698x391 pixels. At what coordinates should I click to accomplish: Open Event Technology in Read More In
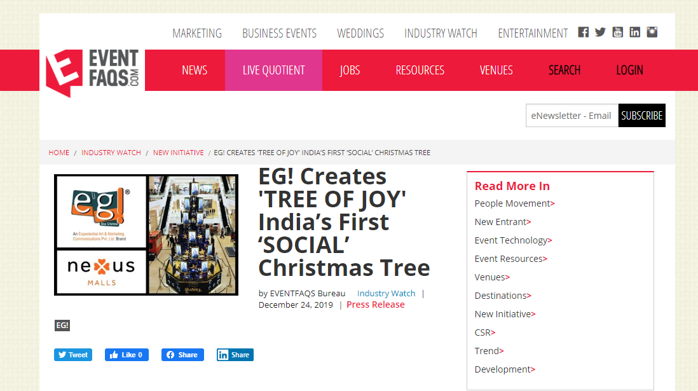click(513, 240)
